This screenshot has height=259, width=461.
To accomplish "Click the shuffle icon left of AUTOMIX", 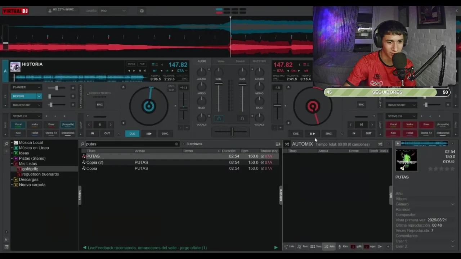I will (x=287, y=144).
